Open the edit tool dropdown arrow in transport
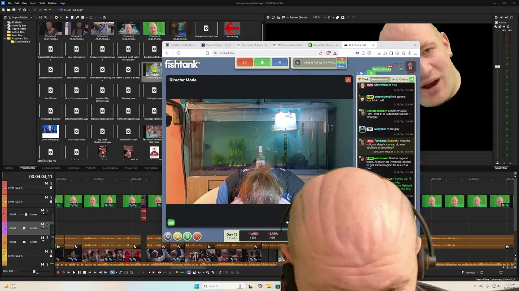The width and height of the screenshot is (519, 291). [116, 272]
